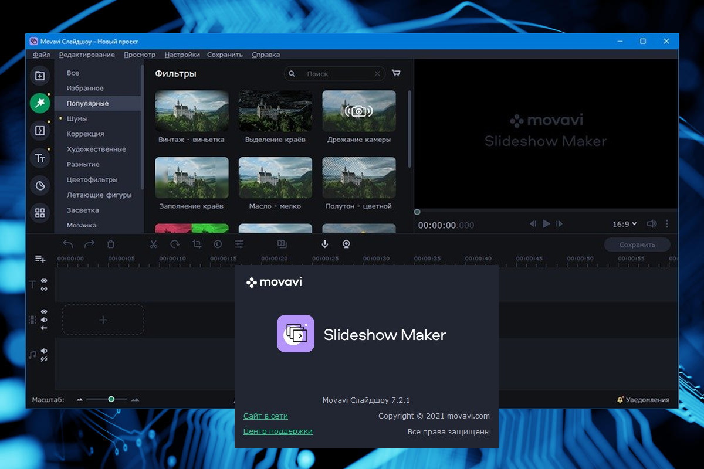Click the scissors split tool
The width and height of the screenshot is (704, 469).
(153, 244)
